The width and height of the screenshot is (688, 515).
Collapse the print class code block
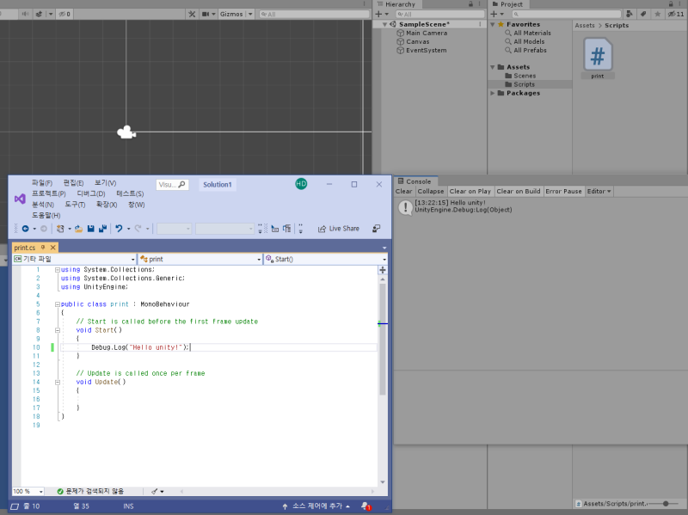coord(58,304)
